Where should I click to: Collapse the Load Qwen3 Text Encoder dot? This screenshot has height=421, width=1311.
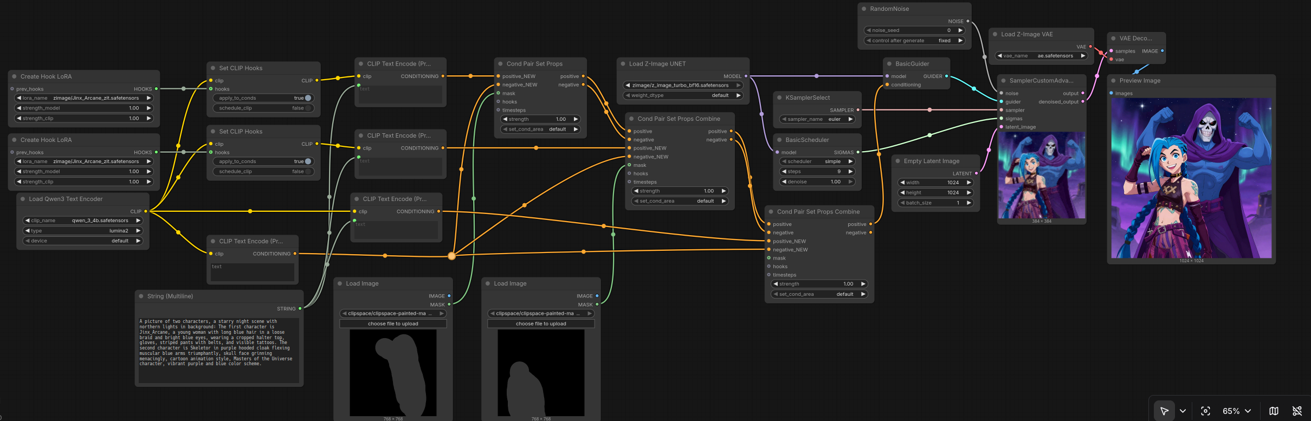(x=23, y=199)
